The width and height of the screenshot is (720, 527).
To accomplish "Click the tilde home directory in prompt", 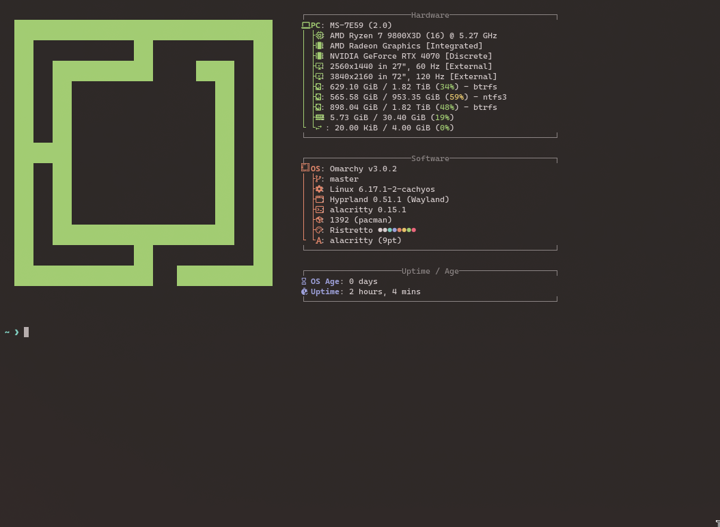I will point(7,332).
